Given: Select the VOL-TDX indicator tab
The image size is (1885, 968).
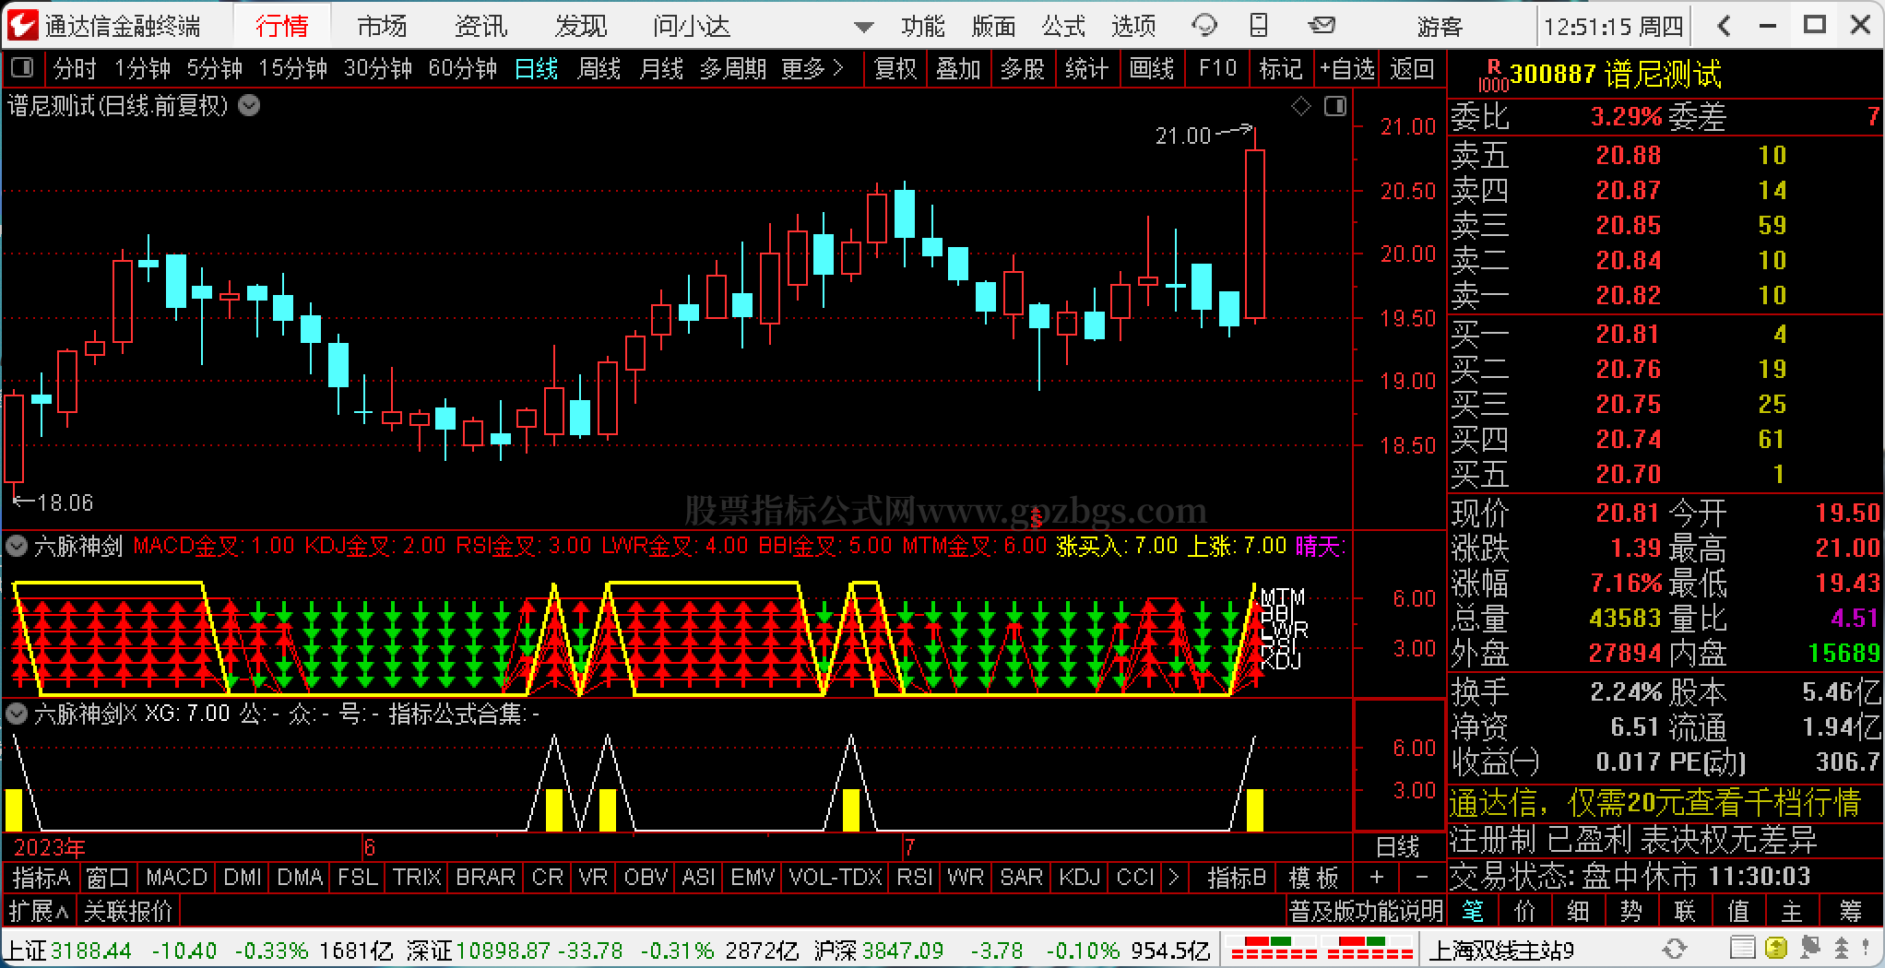Looking at the screenshot, I should click(x=836, y=877).
